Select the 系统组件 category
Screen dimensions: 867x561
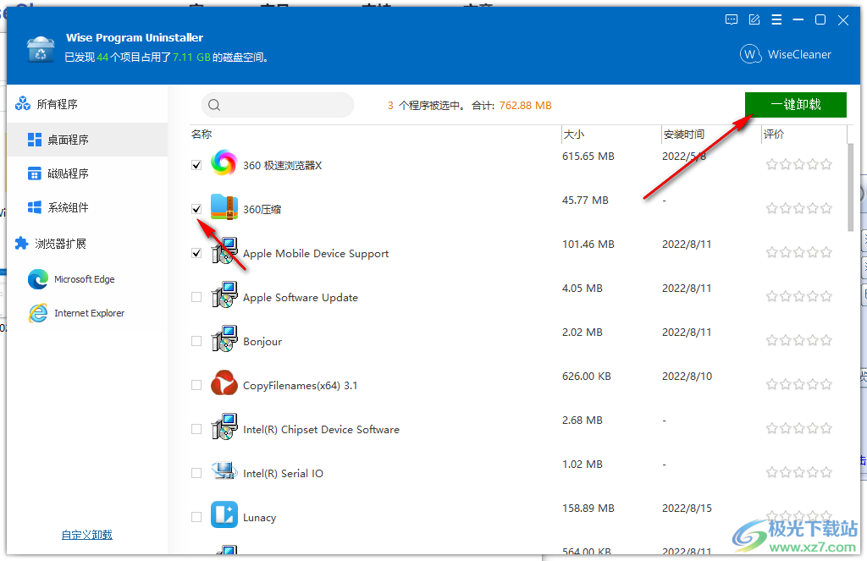click(x=87, y=207)
